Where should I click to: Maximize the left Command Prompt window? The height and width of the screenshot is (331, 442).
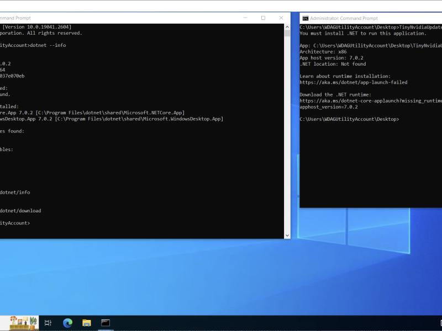[264, 18]
